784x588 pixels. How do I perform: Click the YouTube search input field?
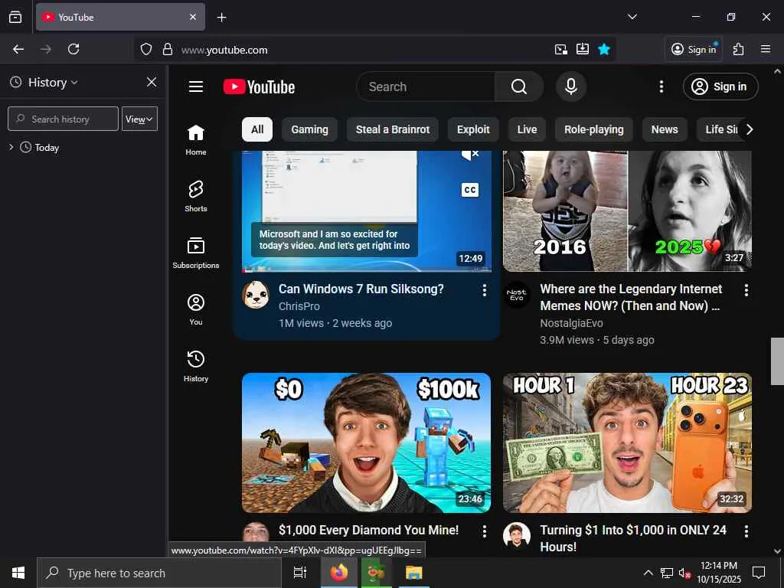[426, 87]
